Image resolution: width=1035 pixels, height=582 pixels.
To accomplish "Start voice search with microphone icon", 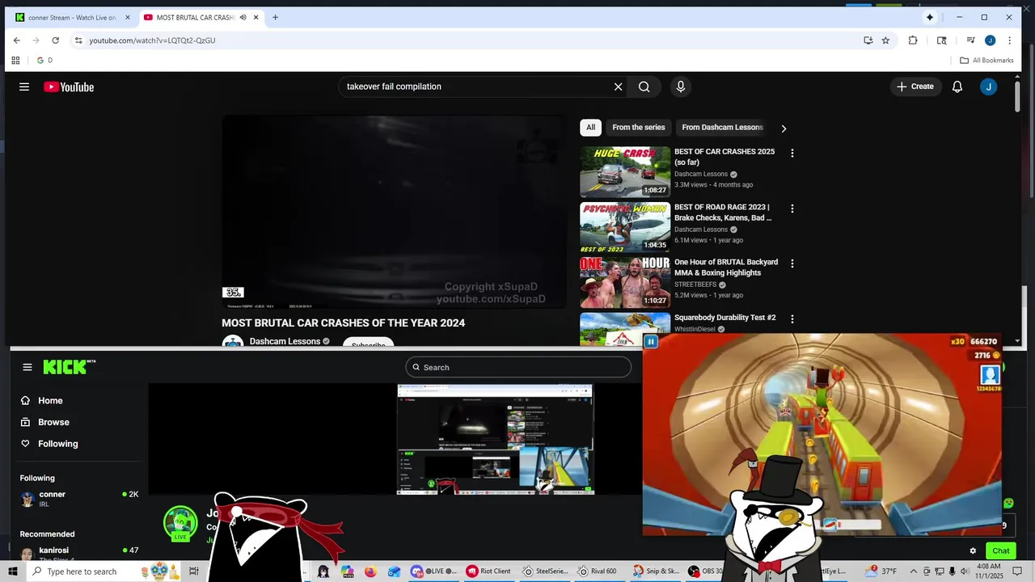I will [x=681, y=86].
